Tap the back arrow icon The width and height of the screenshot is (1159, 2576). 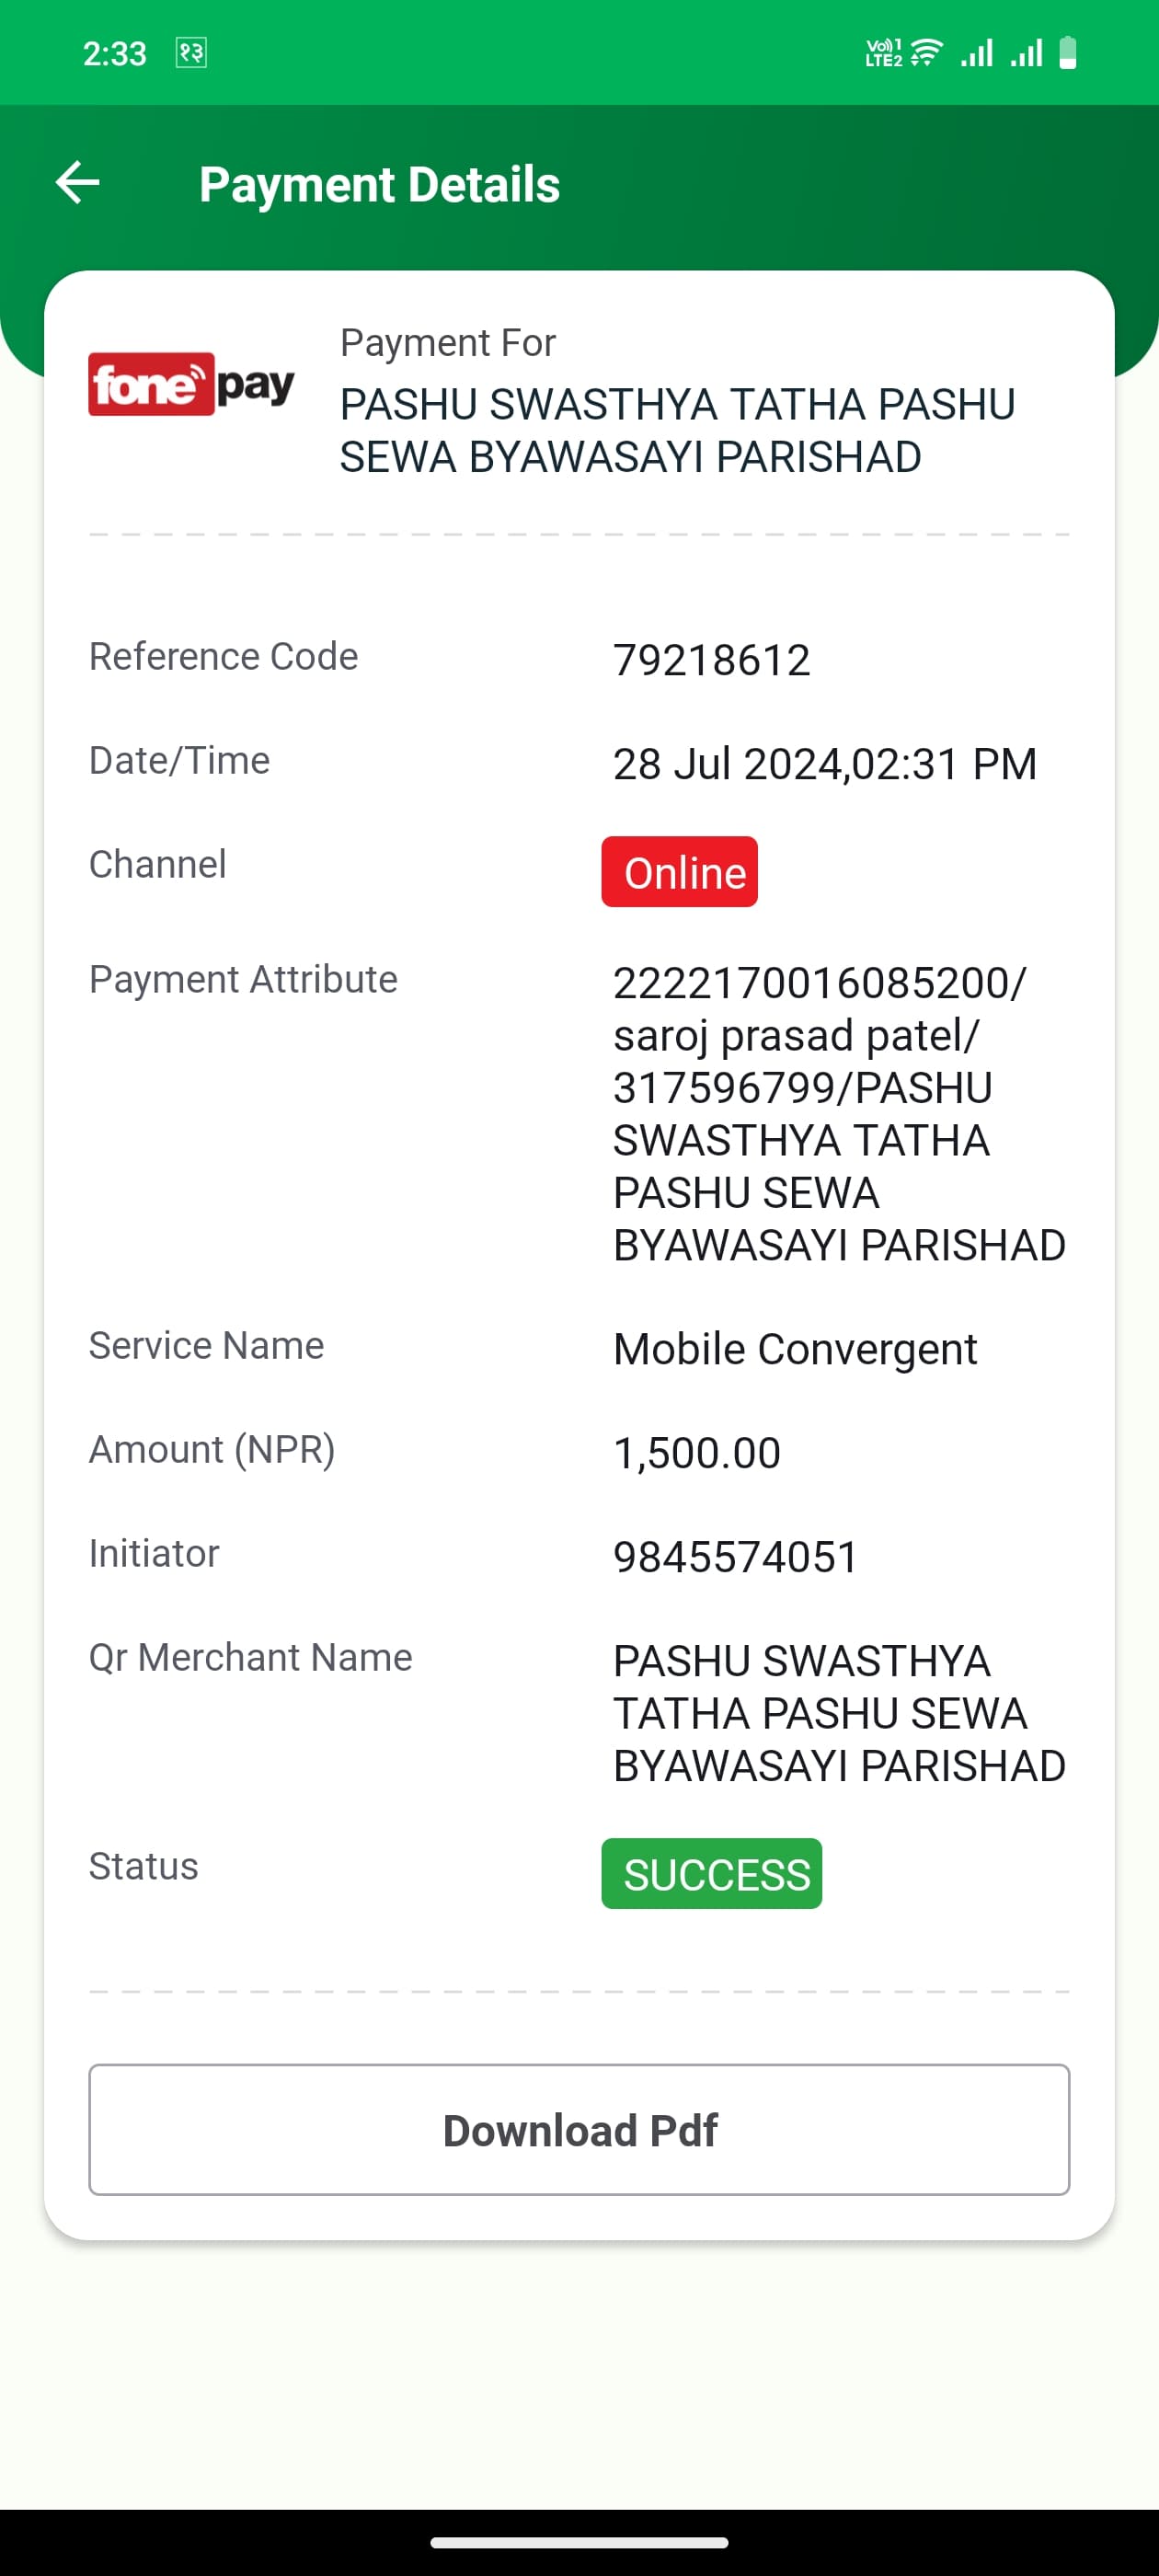pyautogui.click(x=77, y=183)
